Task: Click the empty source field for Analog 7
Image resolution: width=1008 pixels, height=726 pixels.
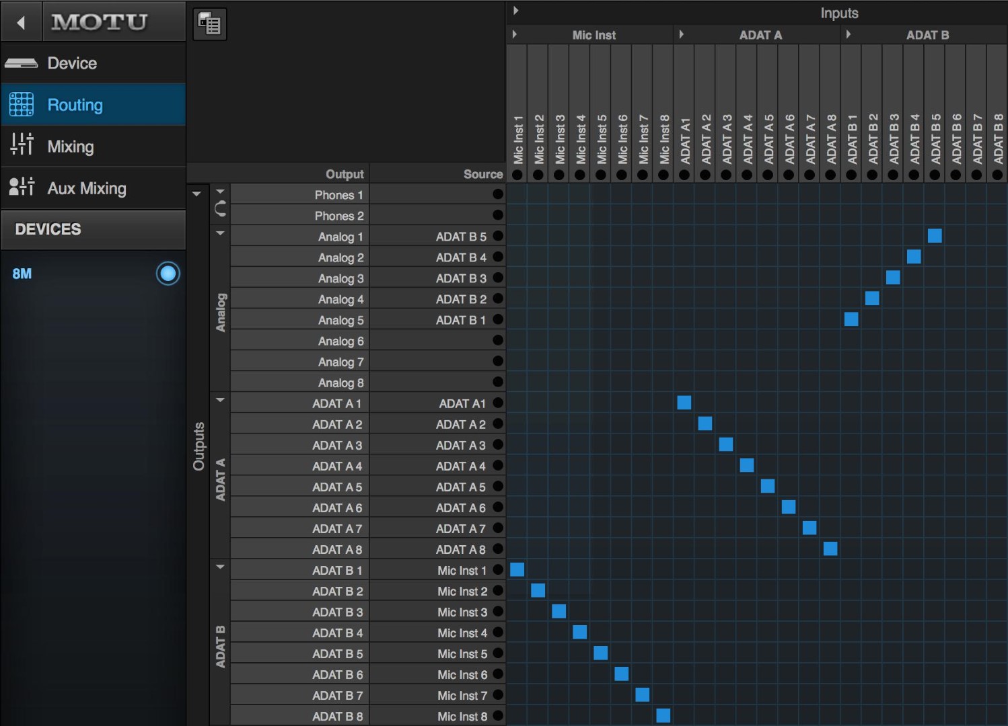Action: click(x=431, y=362)
